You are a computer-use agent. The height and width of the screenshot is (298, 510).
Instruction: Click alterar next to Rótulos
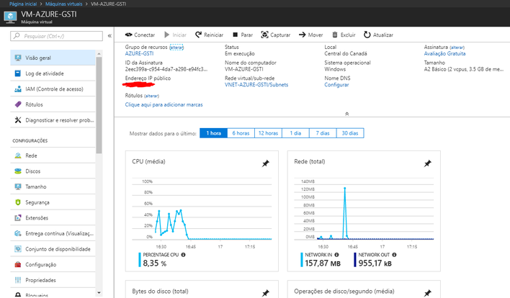point(151,96)
